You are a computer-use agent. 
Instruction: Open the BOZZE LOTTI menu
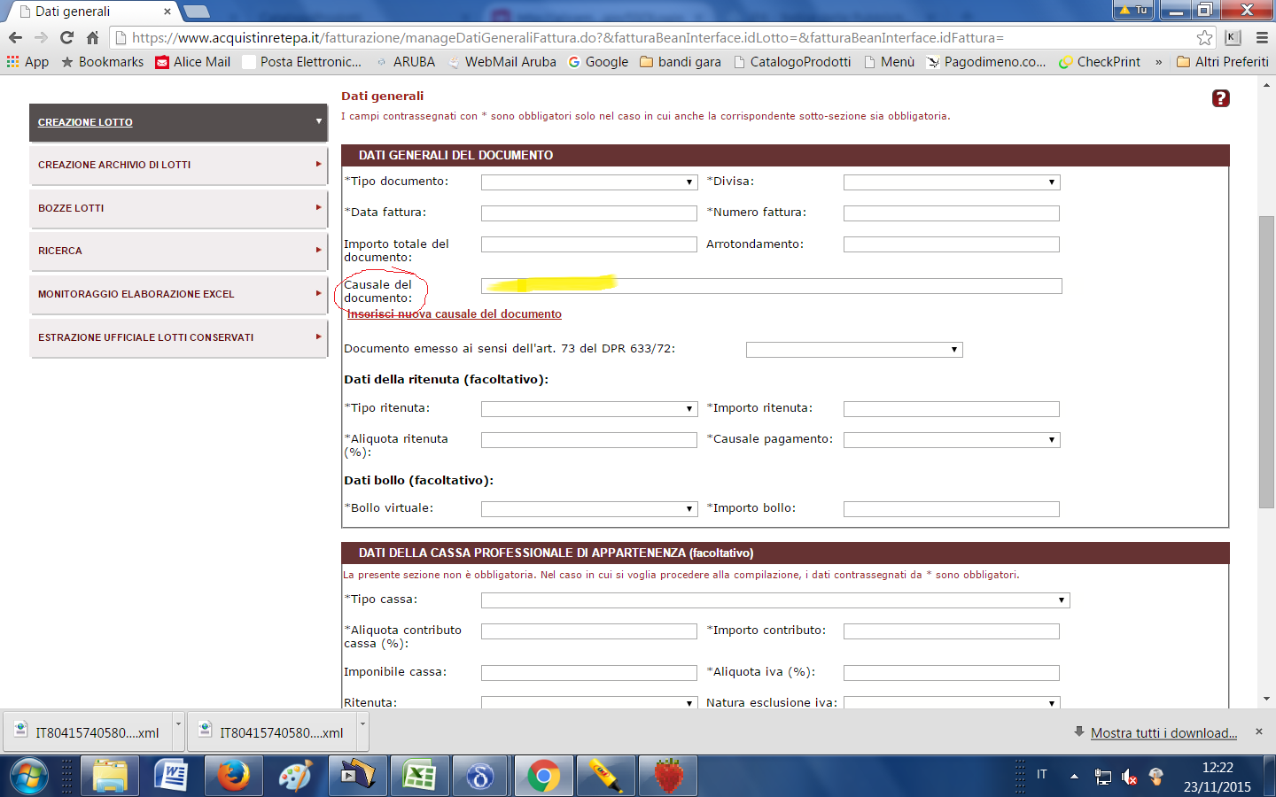(178, 208)
